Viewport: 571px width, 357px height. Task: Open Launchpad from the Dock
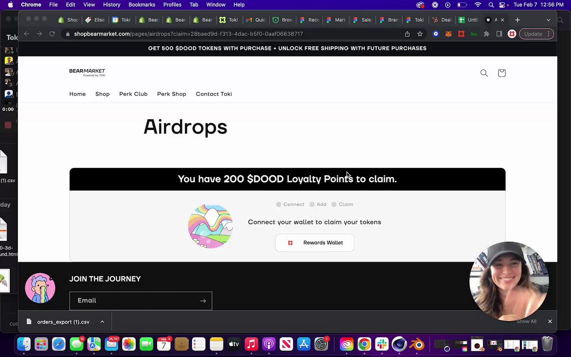coord(41,344)
